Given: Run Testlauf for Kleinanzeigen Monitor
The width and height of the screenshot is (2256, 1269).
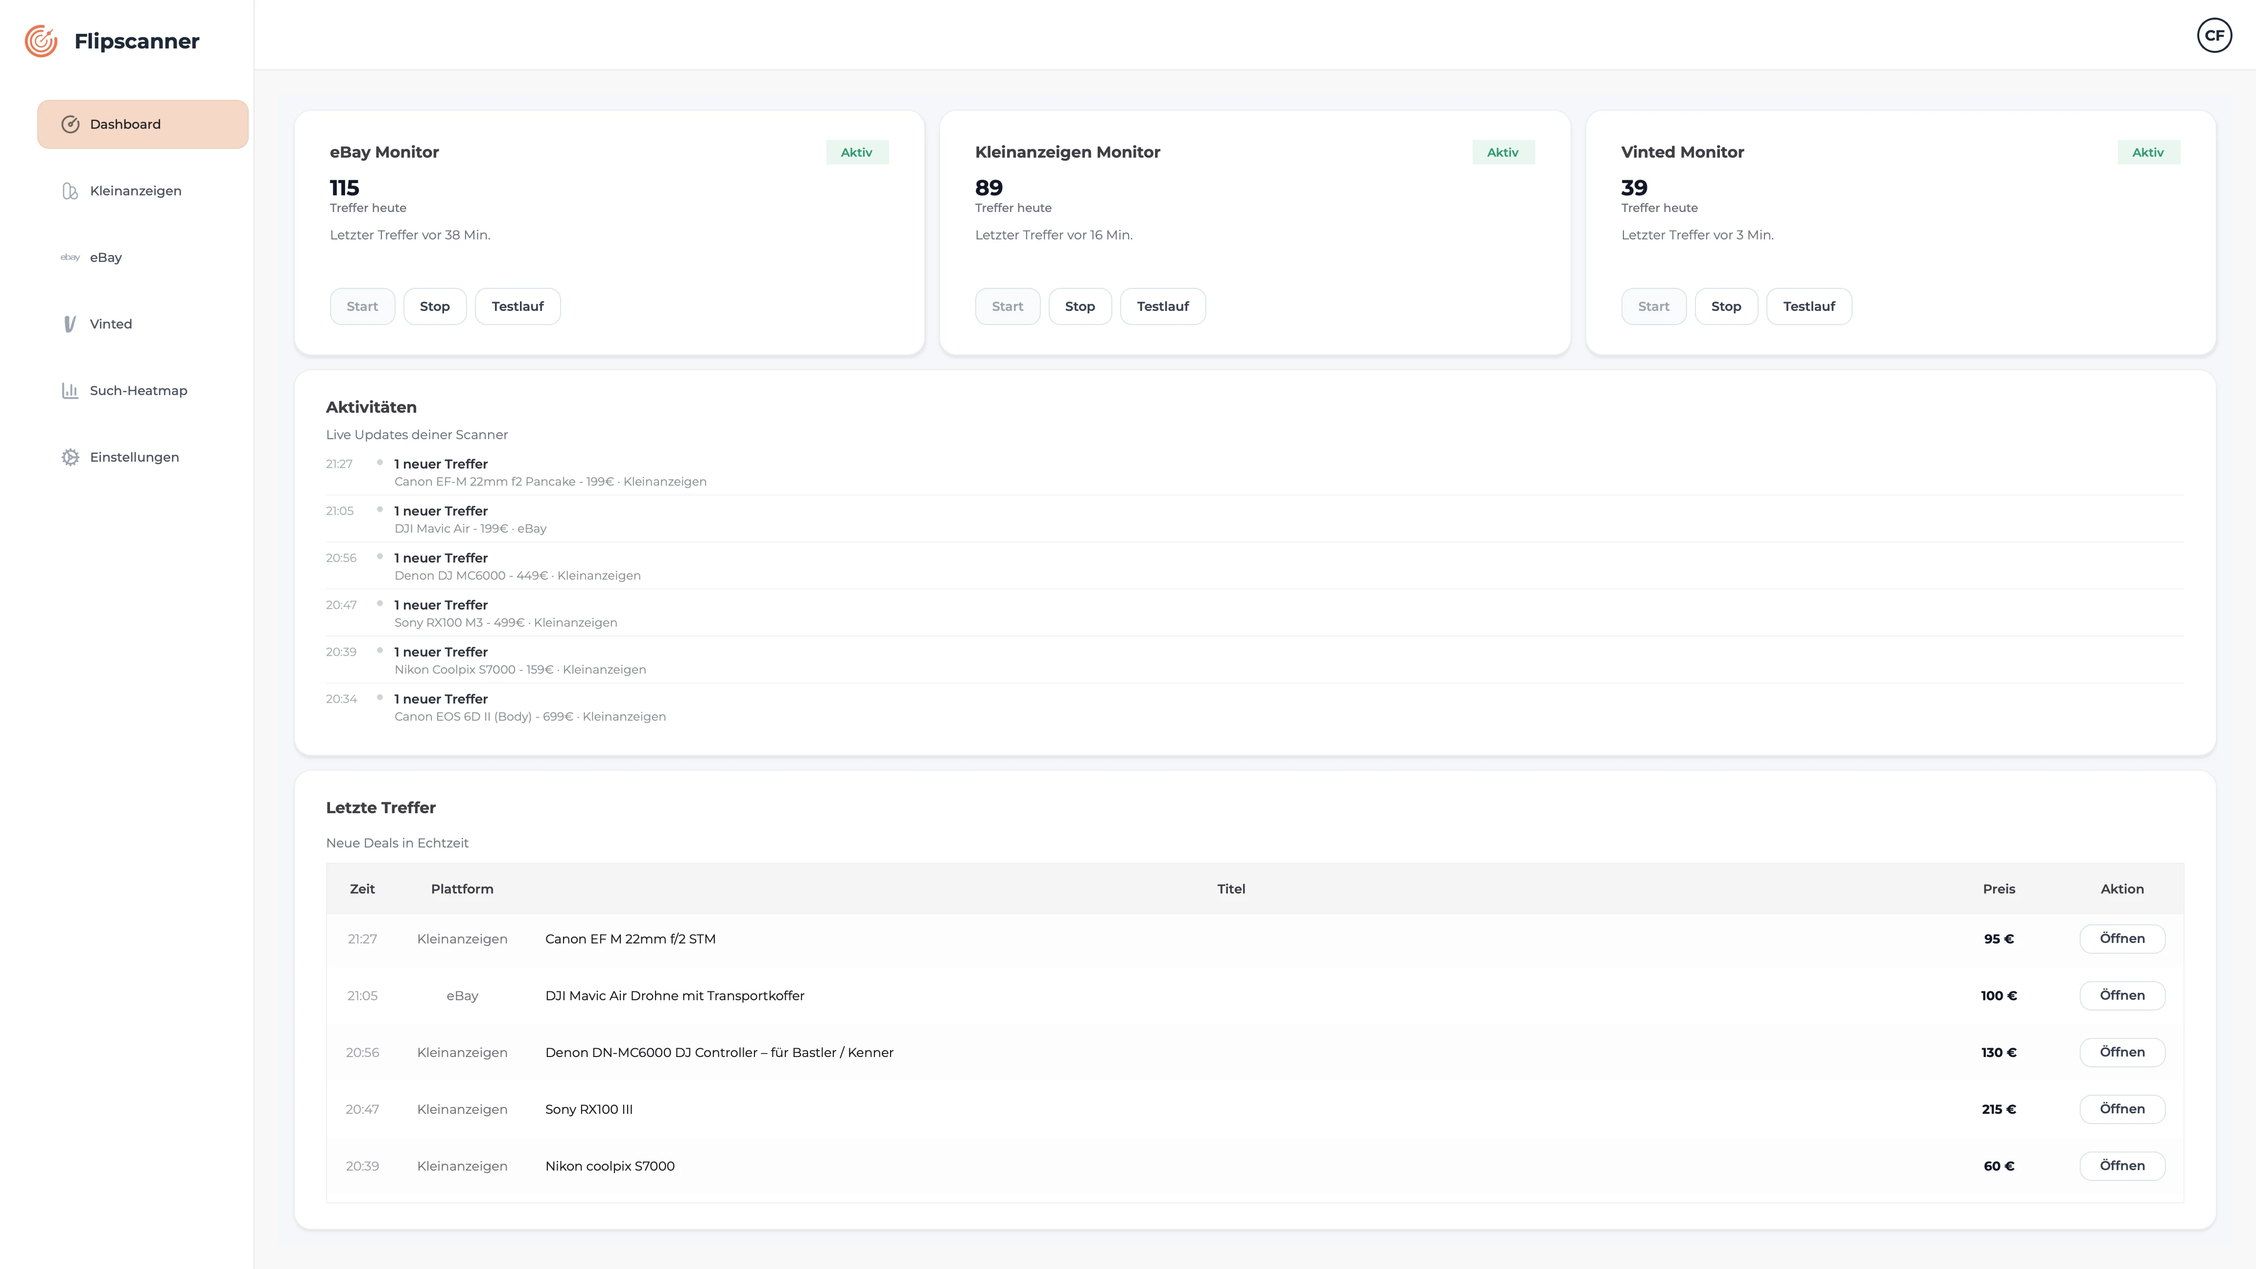Looking at the screenshot, I should click(x=1163, y=306).
